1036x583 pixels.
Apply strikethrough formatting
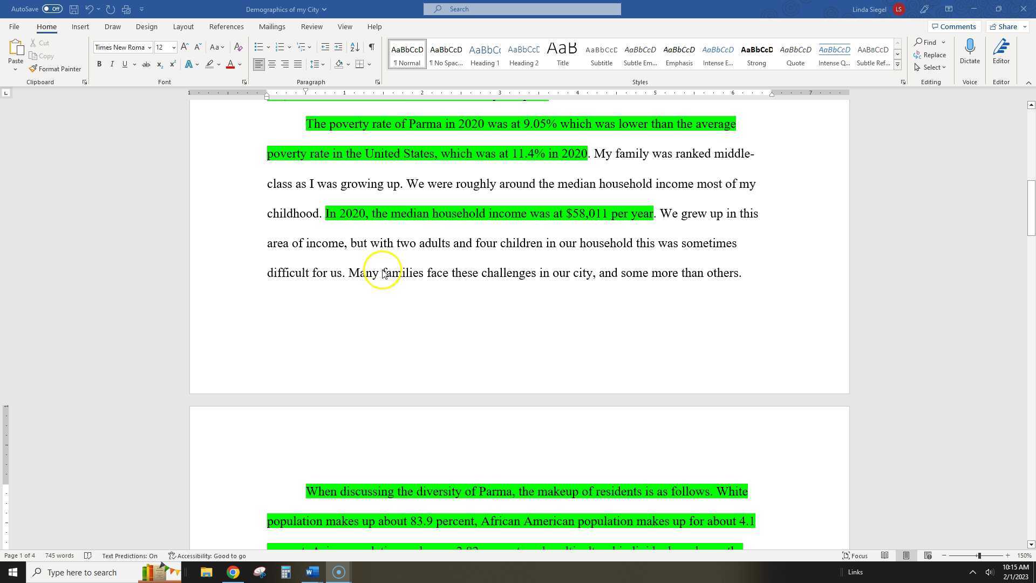tap(146, 64)
